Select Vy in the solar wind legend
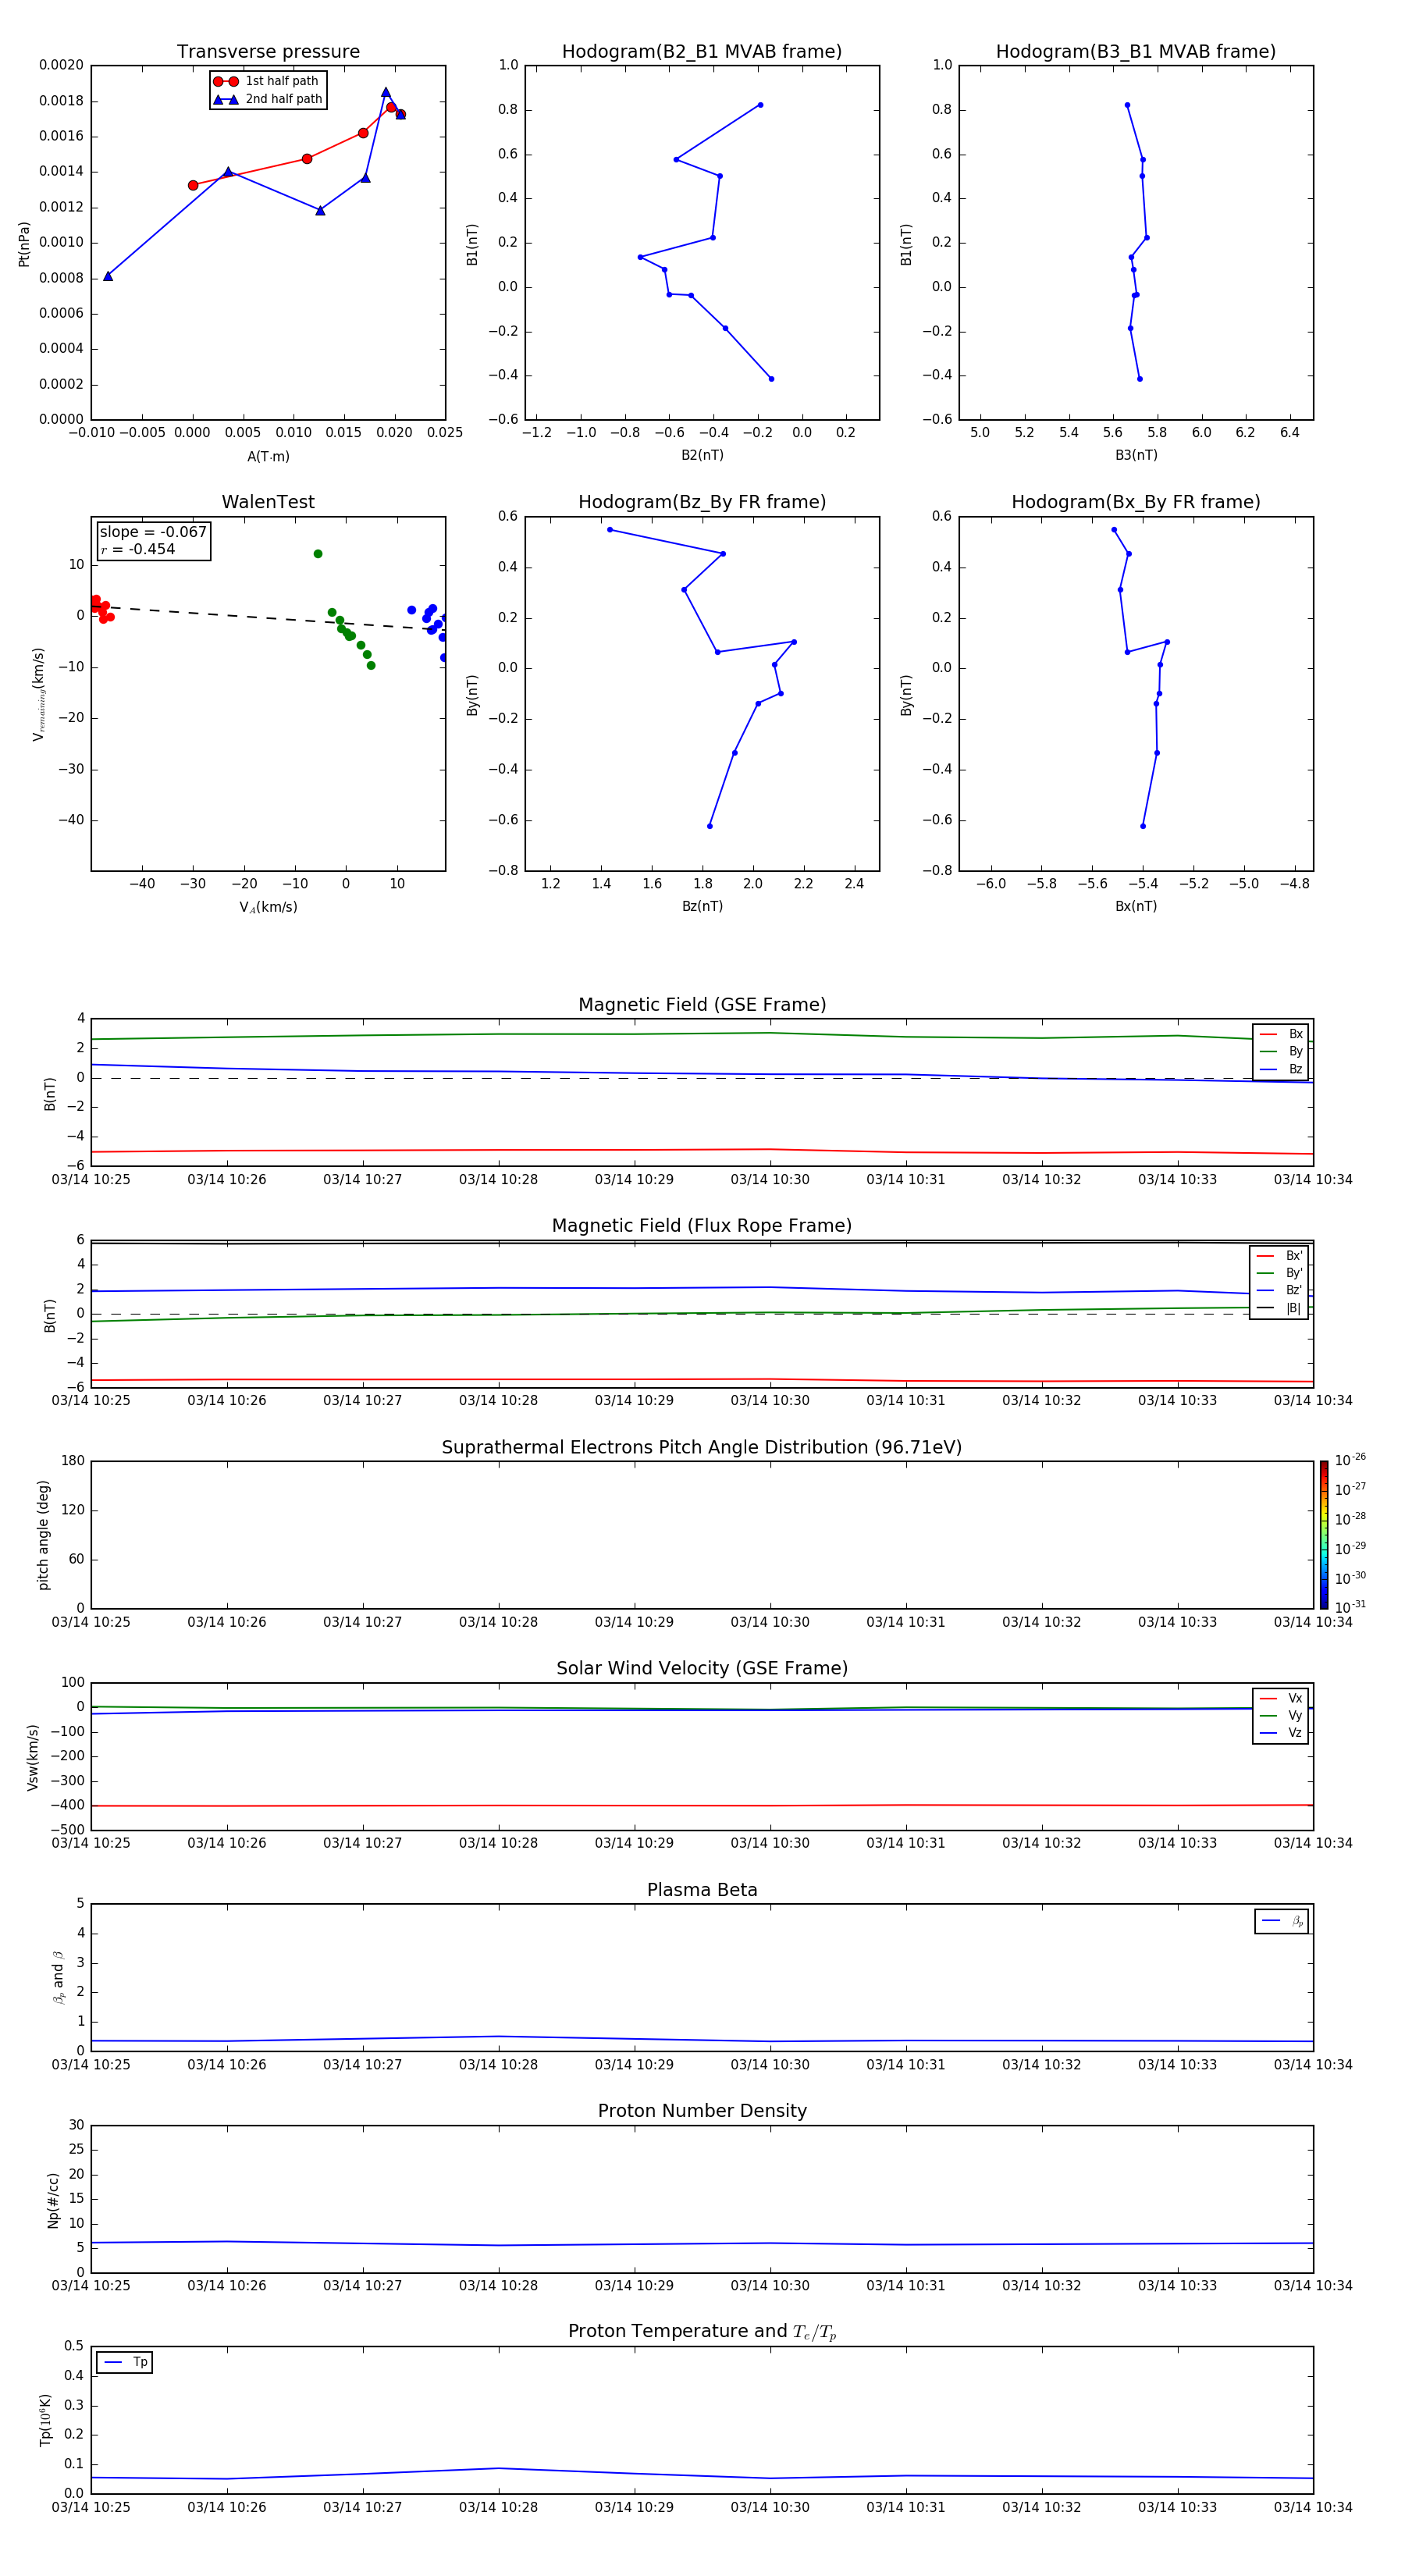Screen dimensions: 1405x2576 tap(1281, 1715)
